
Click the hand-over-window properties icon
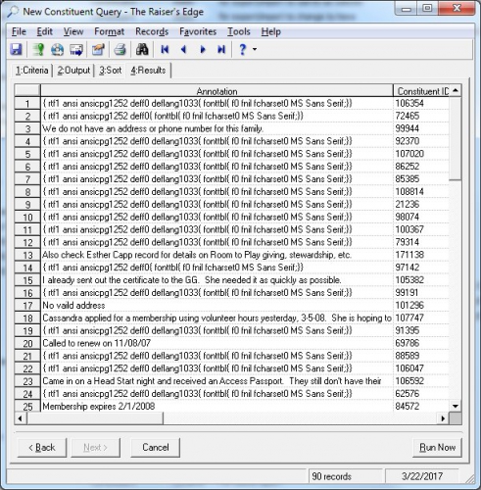point(98,50)
